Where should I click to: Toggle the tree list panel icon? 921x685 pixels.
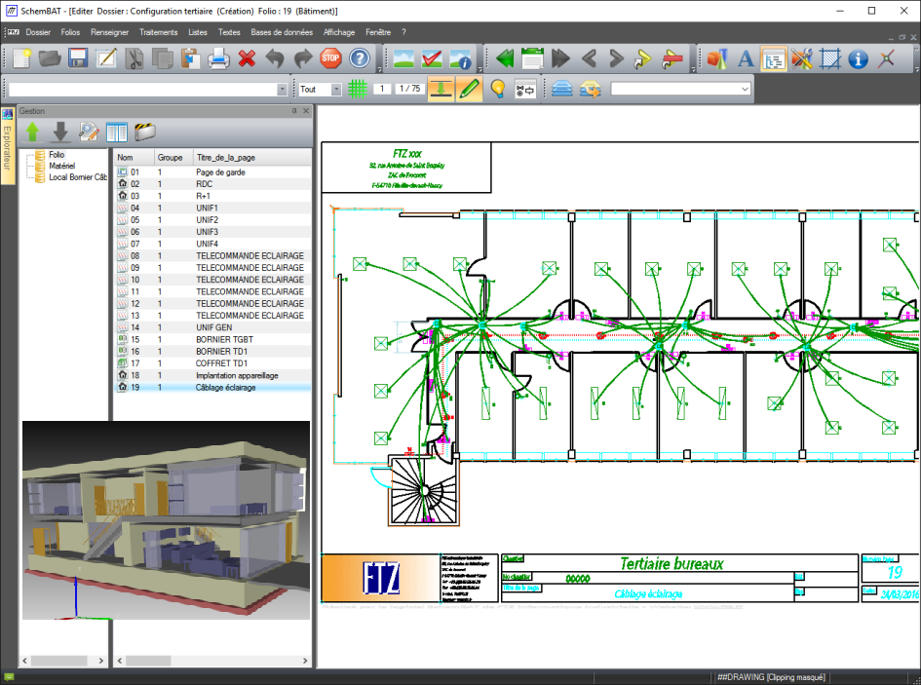(774, 58)
